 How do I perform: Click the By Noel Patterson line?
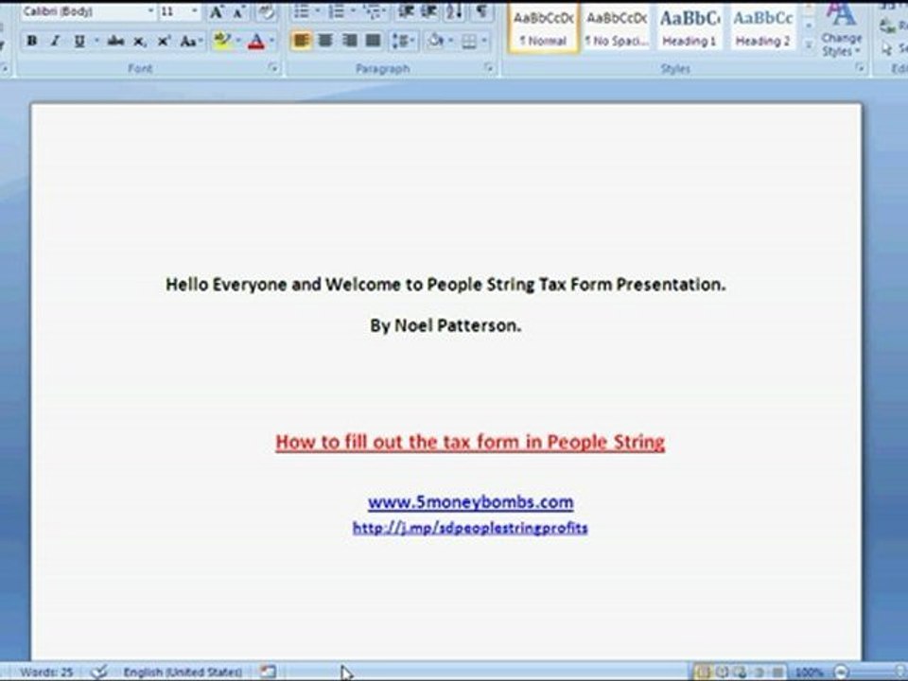coord(445,325)
